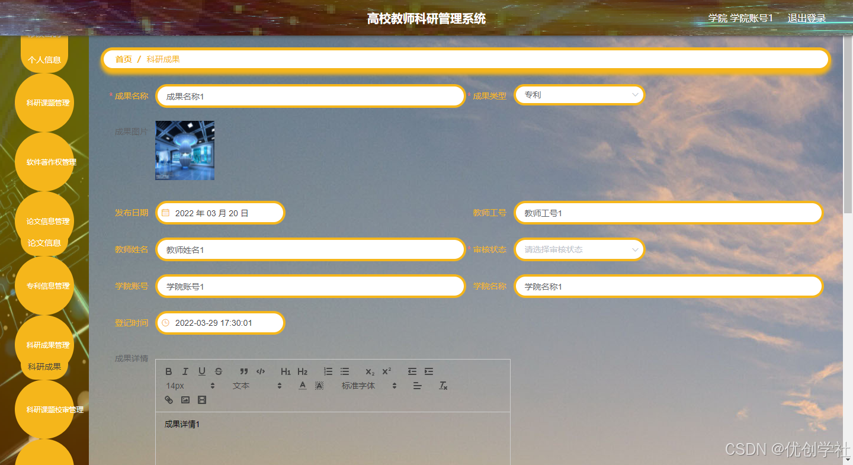This screenshot has height=465, width=853.
Task: Click the 教师工号 input field
Action: [x=669, y=213]
